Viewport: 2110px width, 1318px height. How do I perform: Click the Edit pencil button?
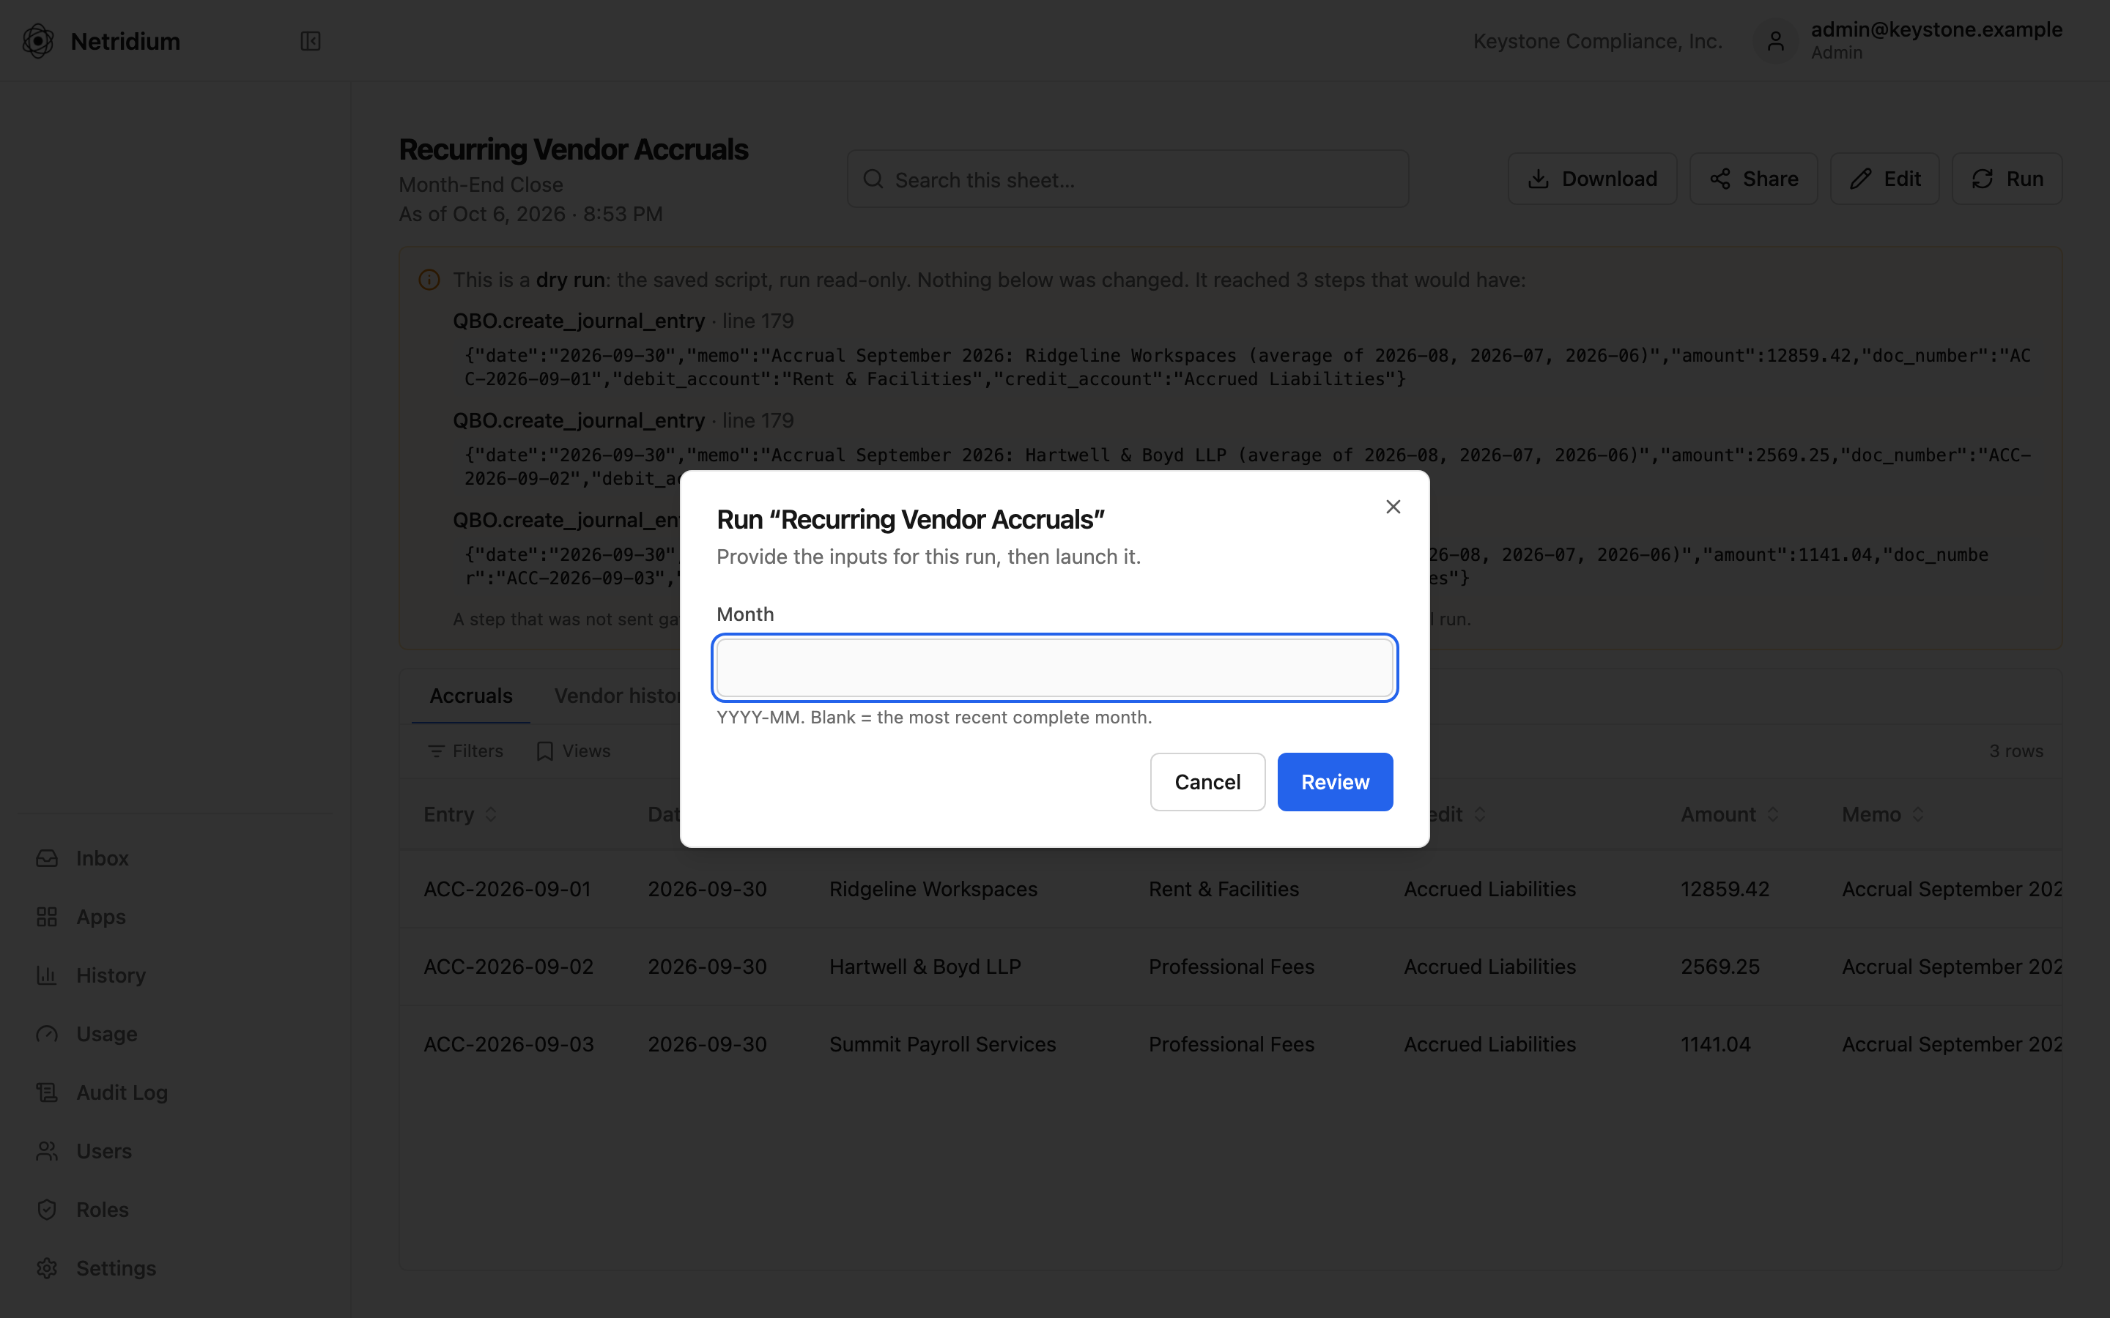[1884, 179]
